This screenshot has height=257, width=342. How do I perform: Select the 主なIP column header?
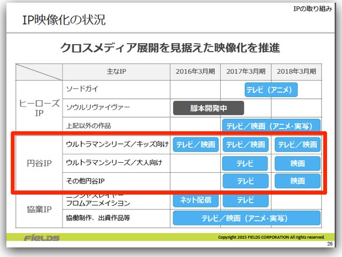(116, 71)
